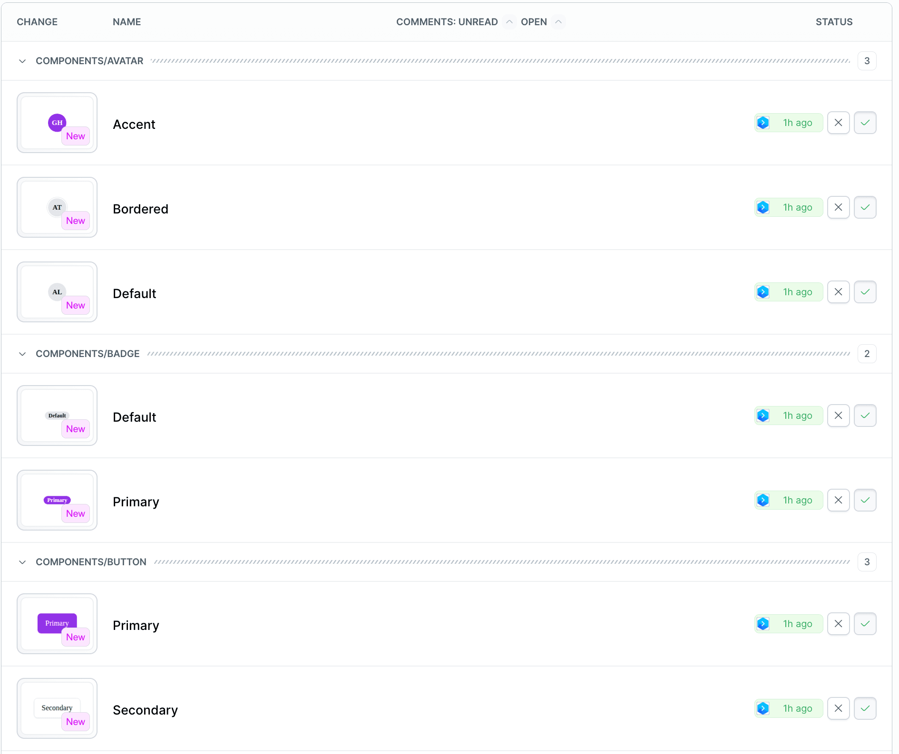
Task: Open the Secondary story name
Action: (145, 710)
